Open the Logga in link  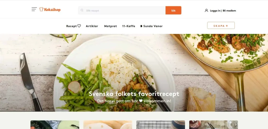point(215,10)
